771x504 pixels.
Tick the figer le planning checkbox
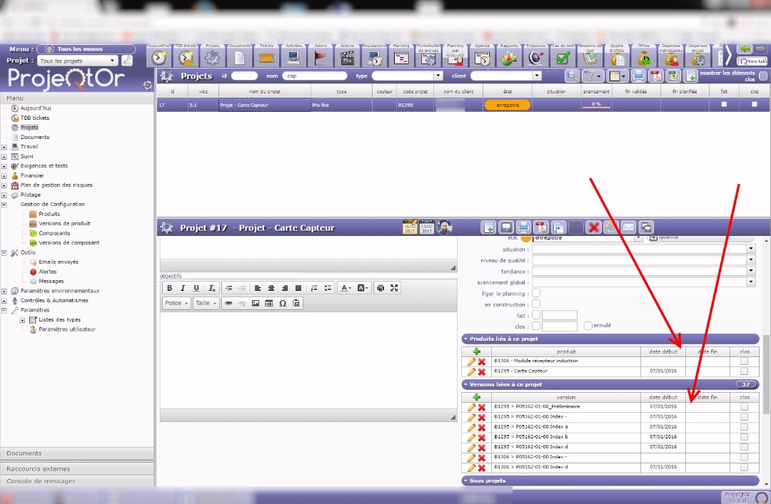(536, 293)
